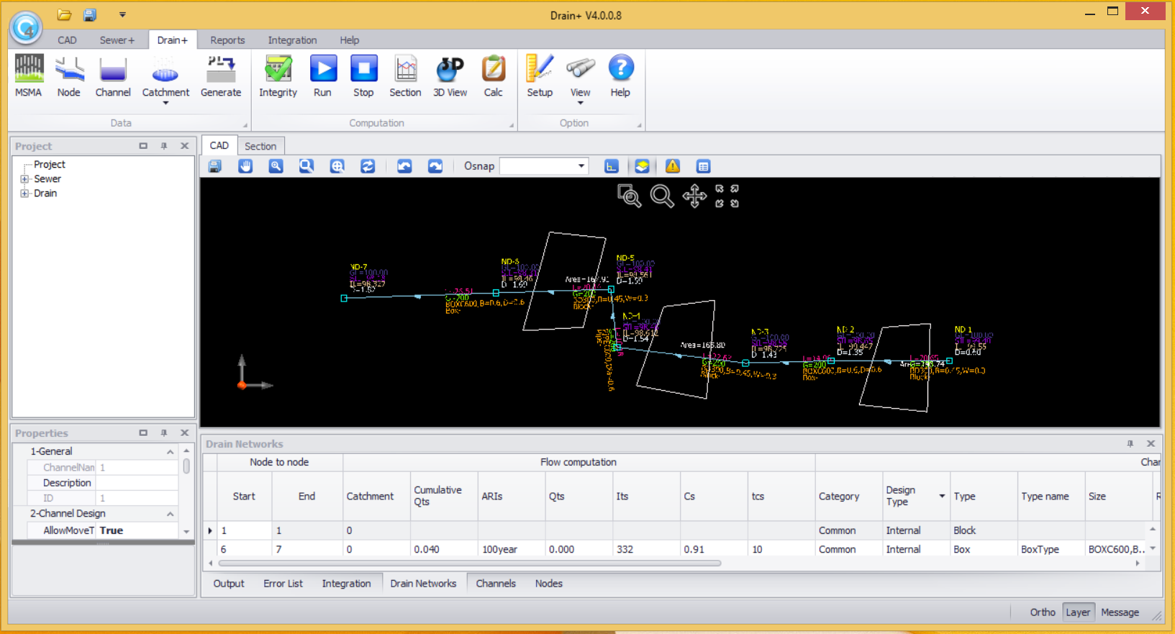Click the warning triangle icon

pos(673,166)
